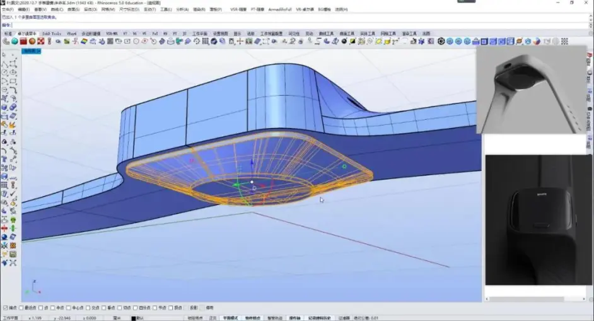Open the blue viewport title dropdown

(x=31, y=51)
